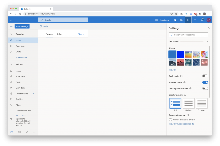Open People icon in bottom bar

pyautogui.click(x=27, y=132)
